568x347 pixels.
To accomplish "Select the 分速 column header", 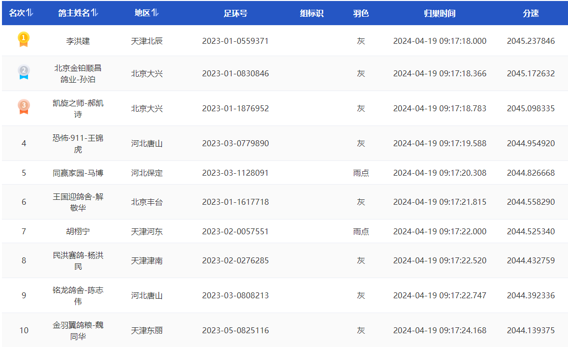I will pyautogui.click(x=531, y=13).
